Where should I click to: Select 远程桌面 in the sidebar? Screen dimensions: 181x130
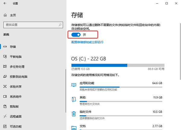16,116
